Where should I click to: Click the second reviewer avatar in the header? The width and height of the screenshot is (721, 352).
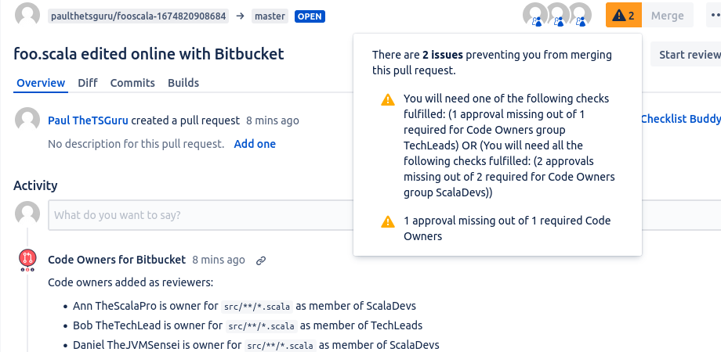pyautogui.click(x=557, y=15)
